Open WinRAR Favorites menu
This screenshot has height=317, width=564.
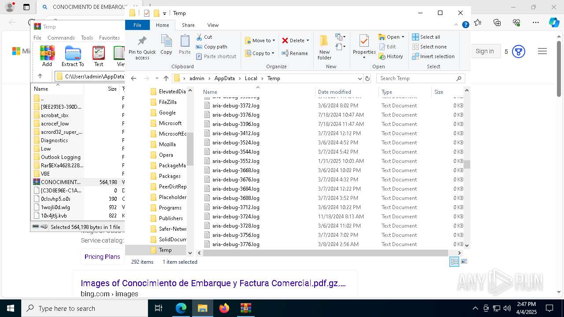point(109,38)
